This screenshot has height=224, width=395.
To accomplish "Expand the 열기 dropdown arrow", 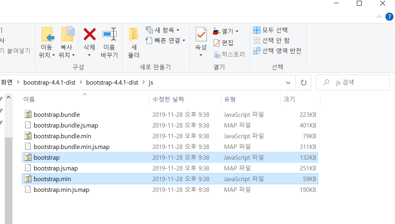I will [237, 31].
